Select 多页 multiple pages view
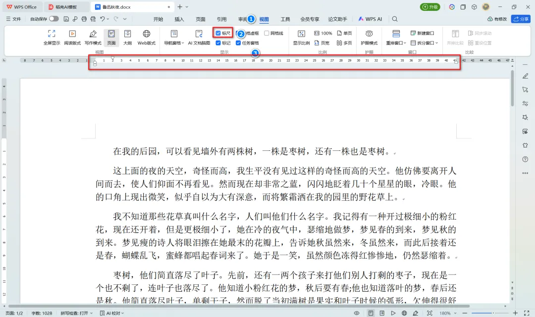Screen dimensions: 535x317 tap(344, 43)
